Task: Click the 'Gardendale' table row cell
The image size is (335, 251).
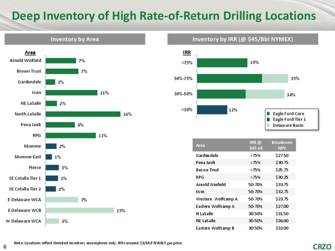Action: [x=207, y=155]
